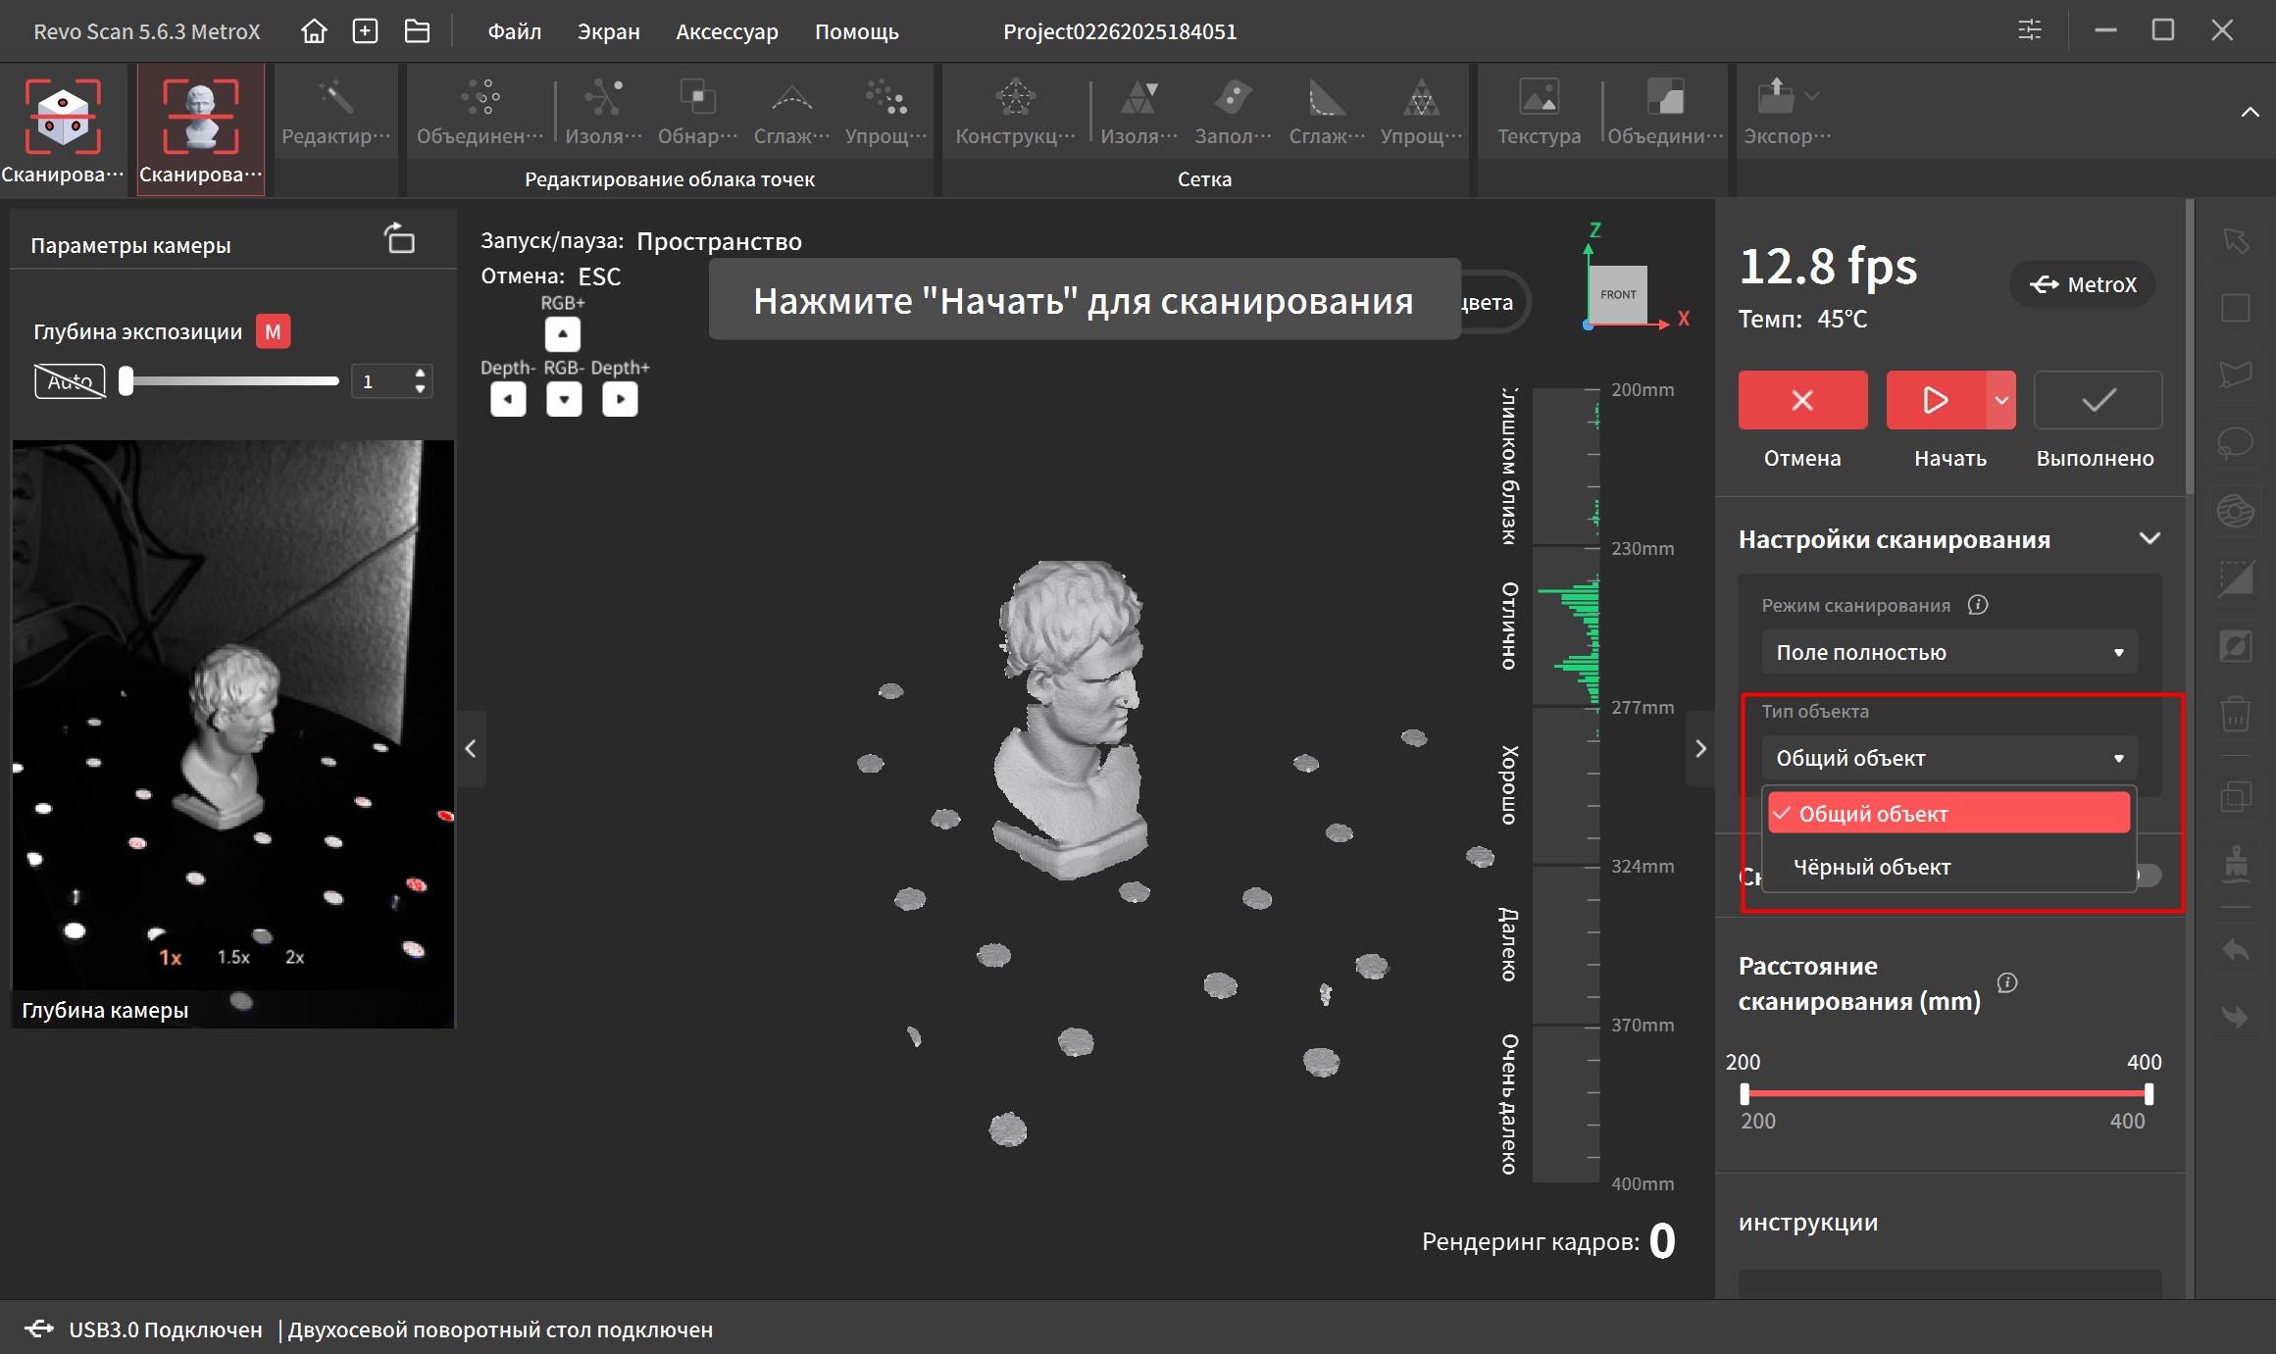Screen dimensions: 2276x1354
Task: Toggle the Auto exposure button
Action: (70, 381)
